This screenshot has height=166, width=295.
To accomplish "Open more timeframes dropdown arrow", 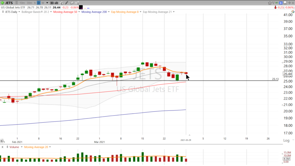I will point(47,3).
